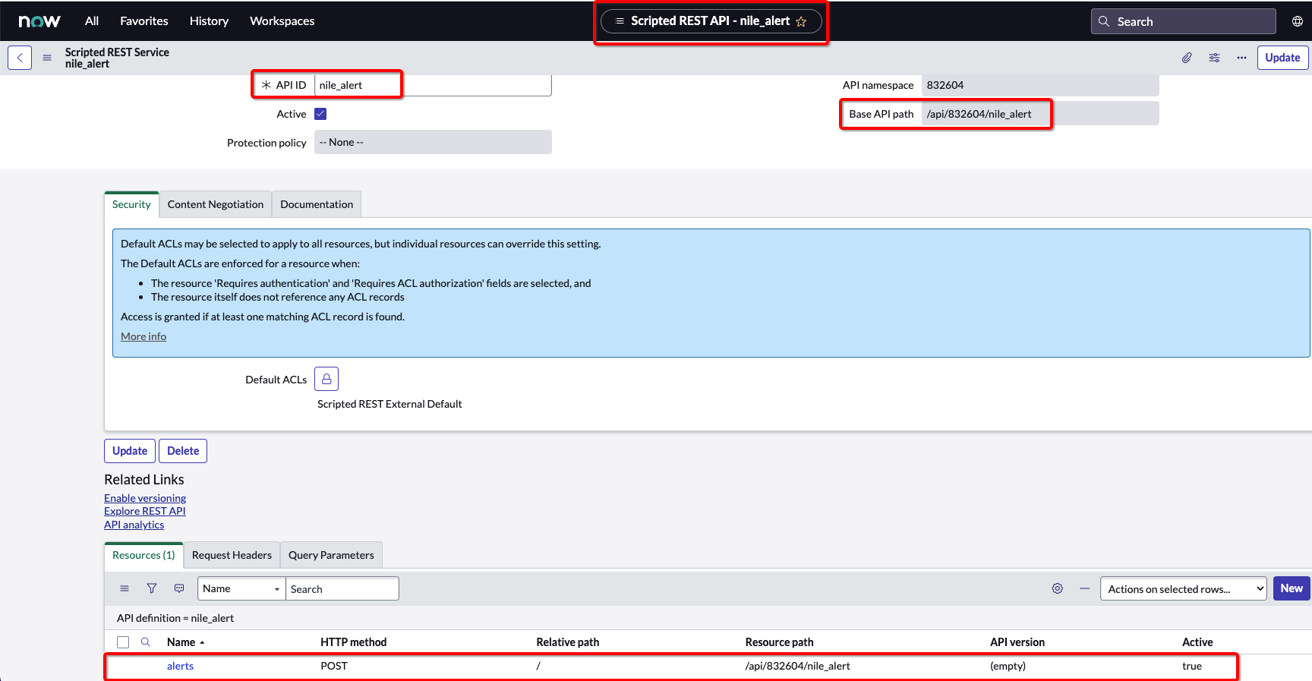Click the ServiceNow logo

click(x=39, y=21)
